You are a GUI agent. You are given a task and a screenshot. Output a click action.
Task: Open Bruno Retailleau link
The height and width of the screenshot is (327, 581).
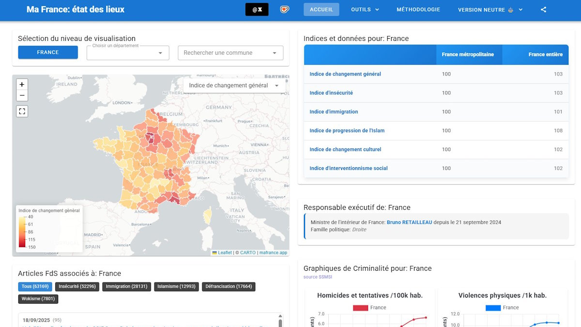(409, 222)
